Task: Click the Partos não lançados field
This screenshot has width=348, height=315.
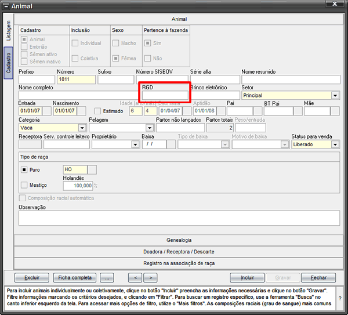Action: coord(180,128)
